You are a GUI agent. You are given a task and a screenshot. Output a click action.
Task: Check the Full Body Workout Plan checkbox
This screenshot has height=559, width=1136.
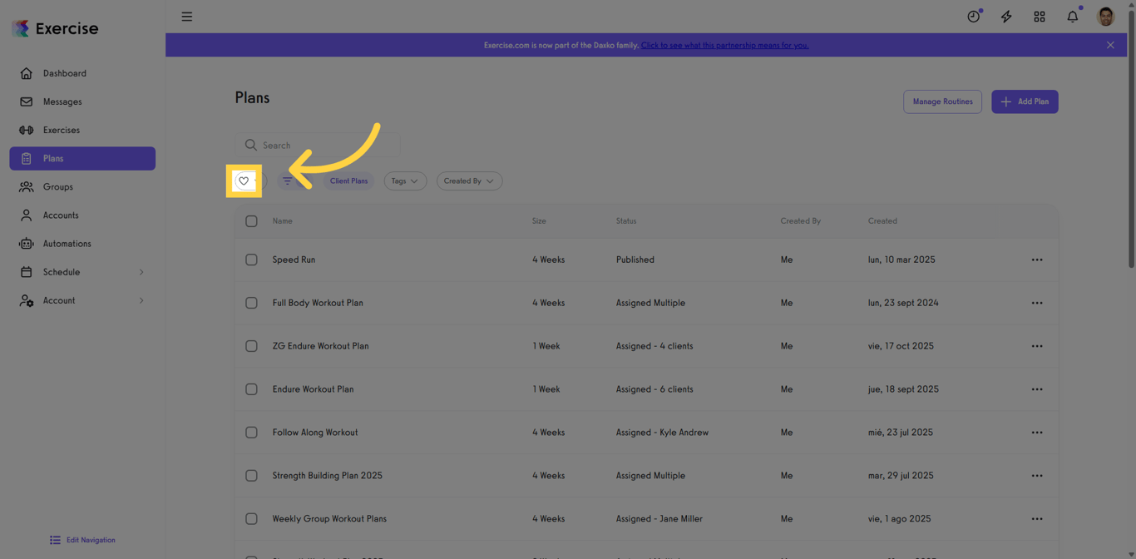pos(251,303)
